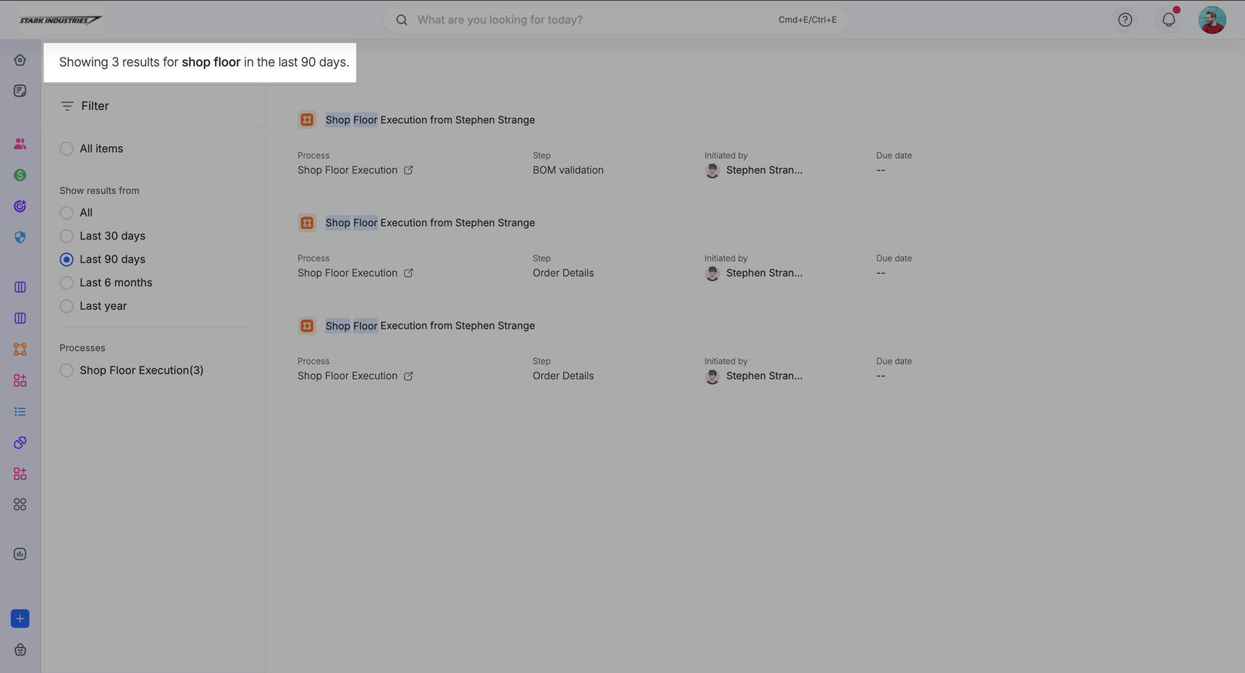Choose the Last 6 months filter
1245x673 pixels.
[67, 283]
